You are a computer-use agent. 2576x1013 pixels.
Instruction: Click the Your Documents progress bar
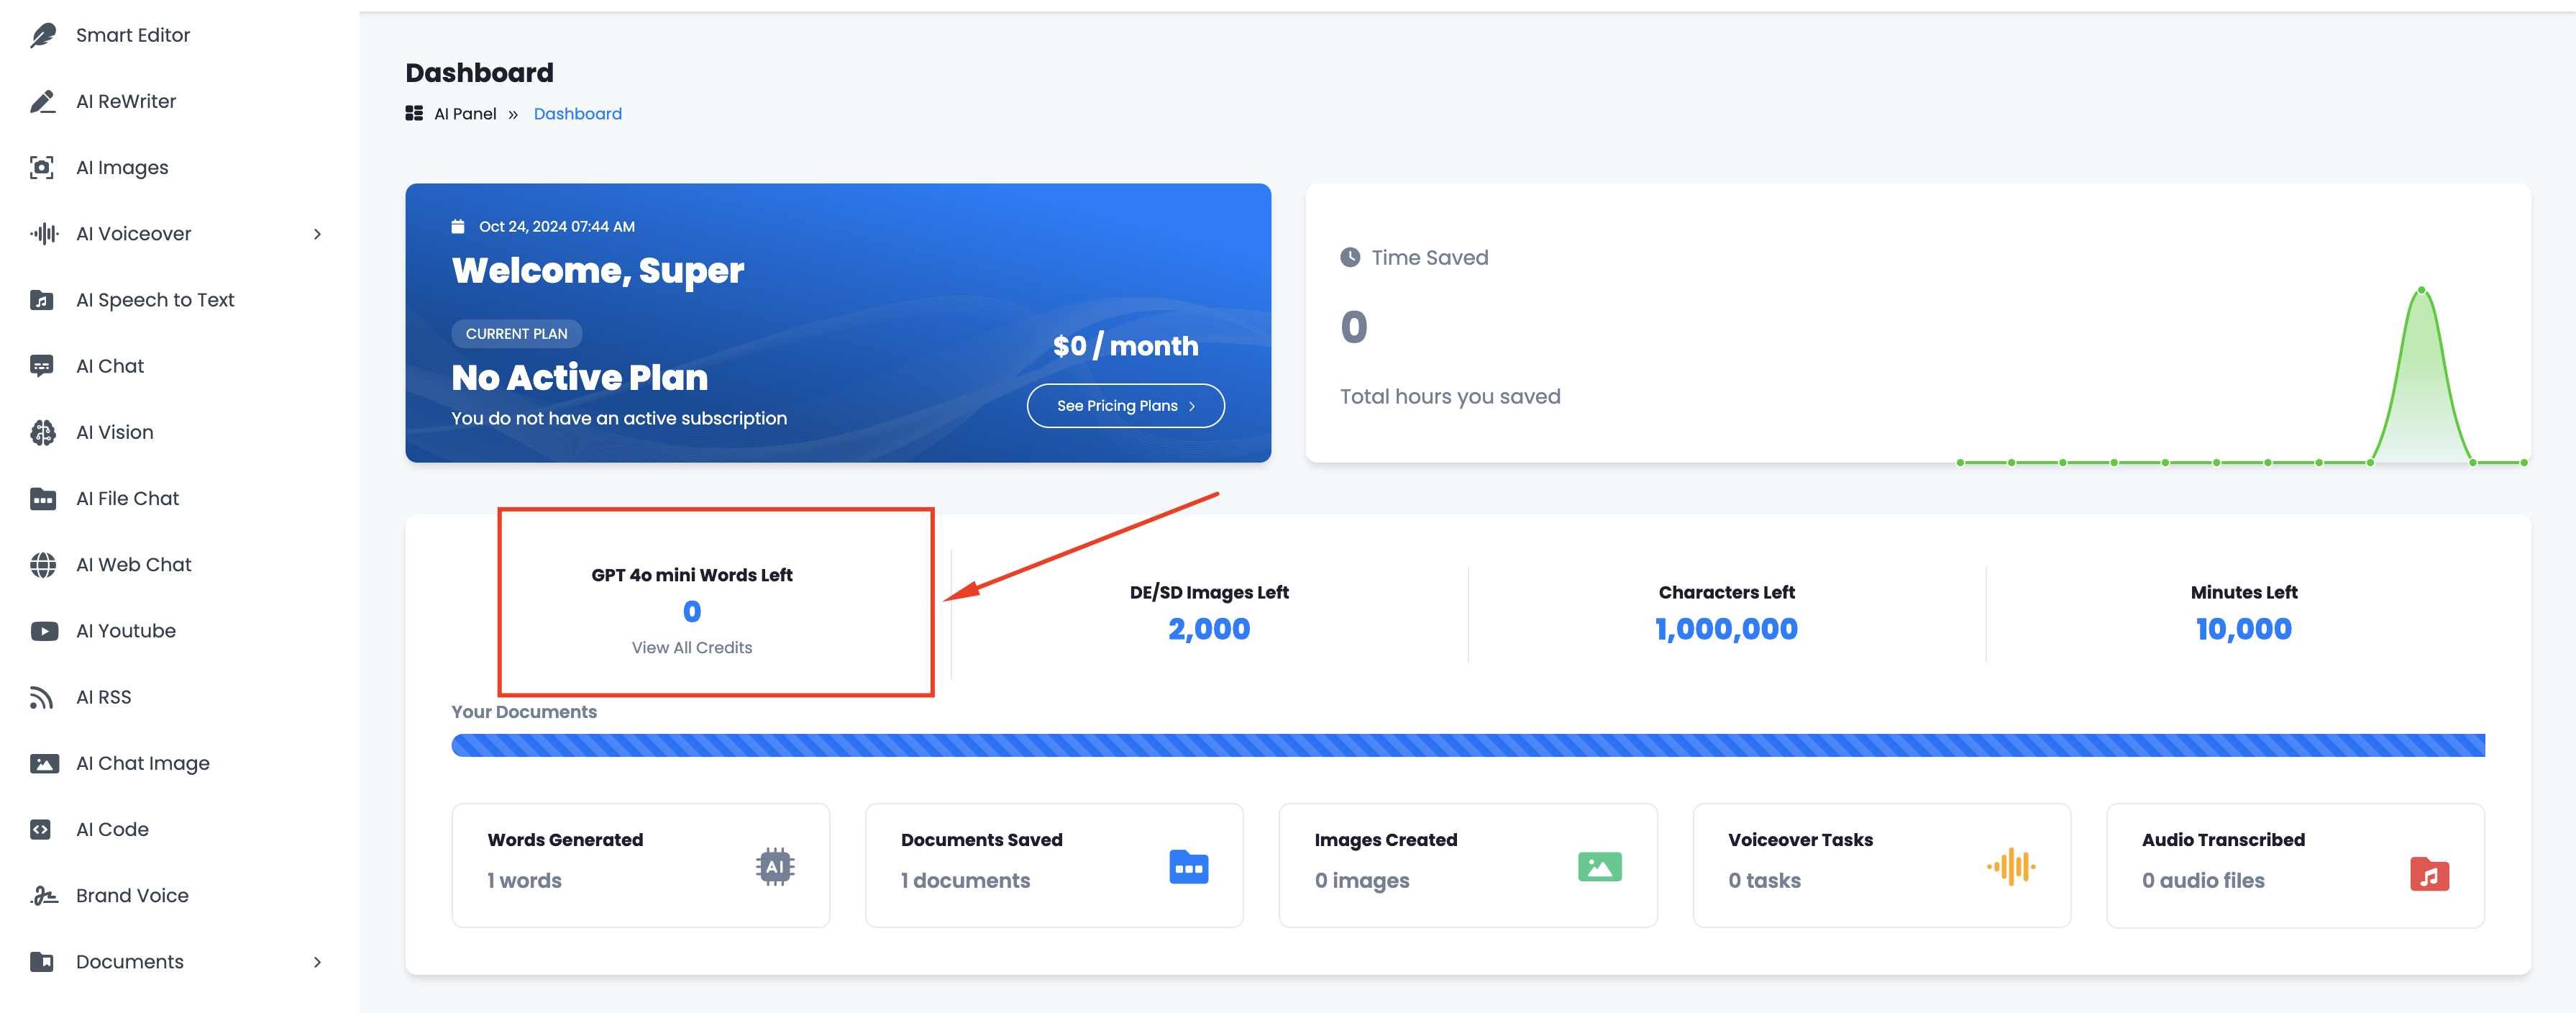(1467, 745)
